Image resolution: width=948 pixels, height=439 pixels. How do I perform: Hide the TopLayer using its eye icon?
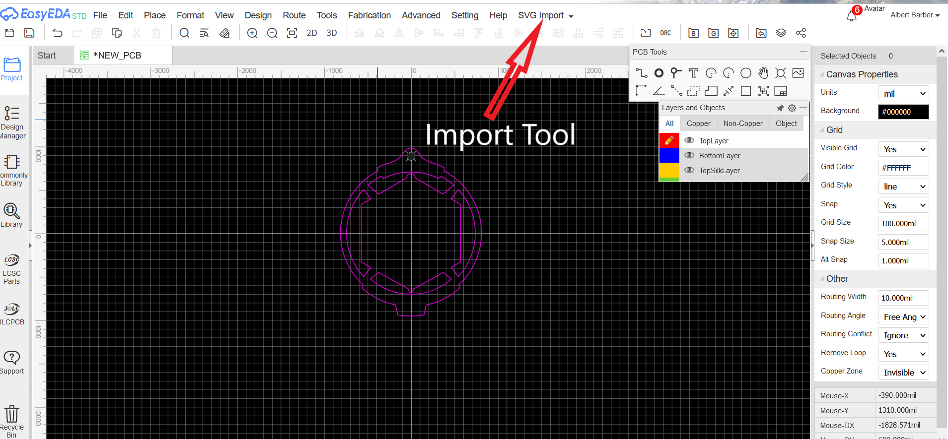pos(689,140)
